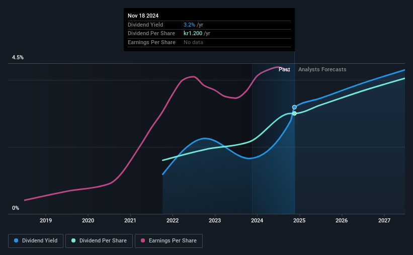Toggle the Dividend Yield legend button
This screenshot has height=255, width=413.
click(36, 241)
